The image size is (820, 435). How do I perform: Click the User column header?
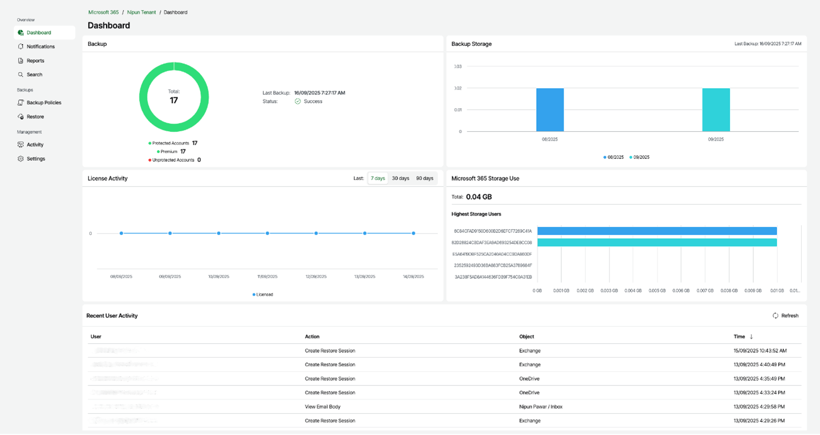(x=96, y=337)
